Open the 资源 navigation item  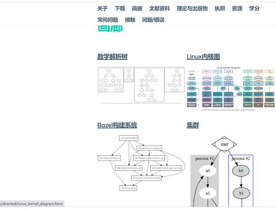click(x=237, y=9)
